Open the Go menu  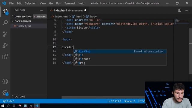(51, 3)
